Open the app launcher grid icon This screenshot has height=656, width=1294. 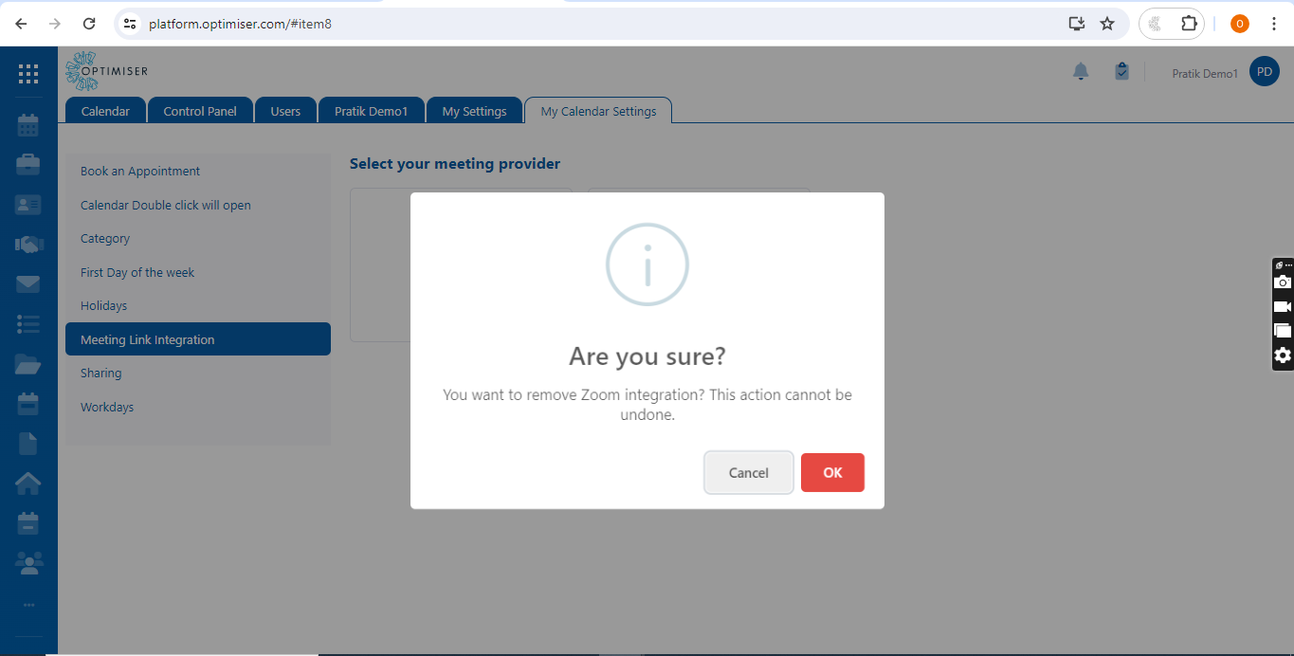(x=28, y=74)
